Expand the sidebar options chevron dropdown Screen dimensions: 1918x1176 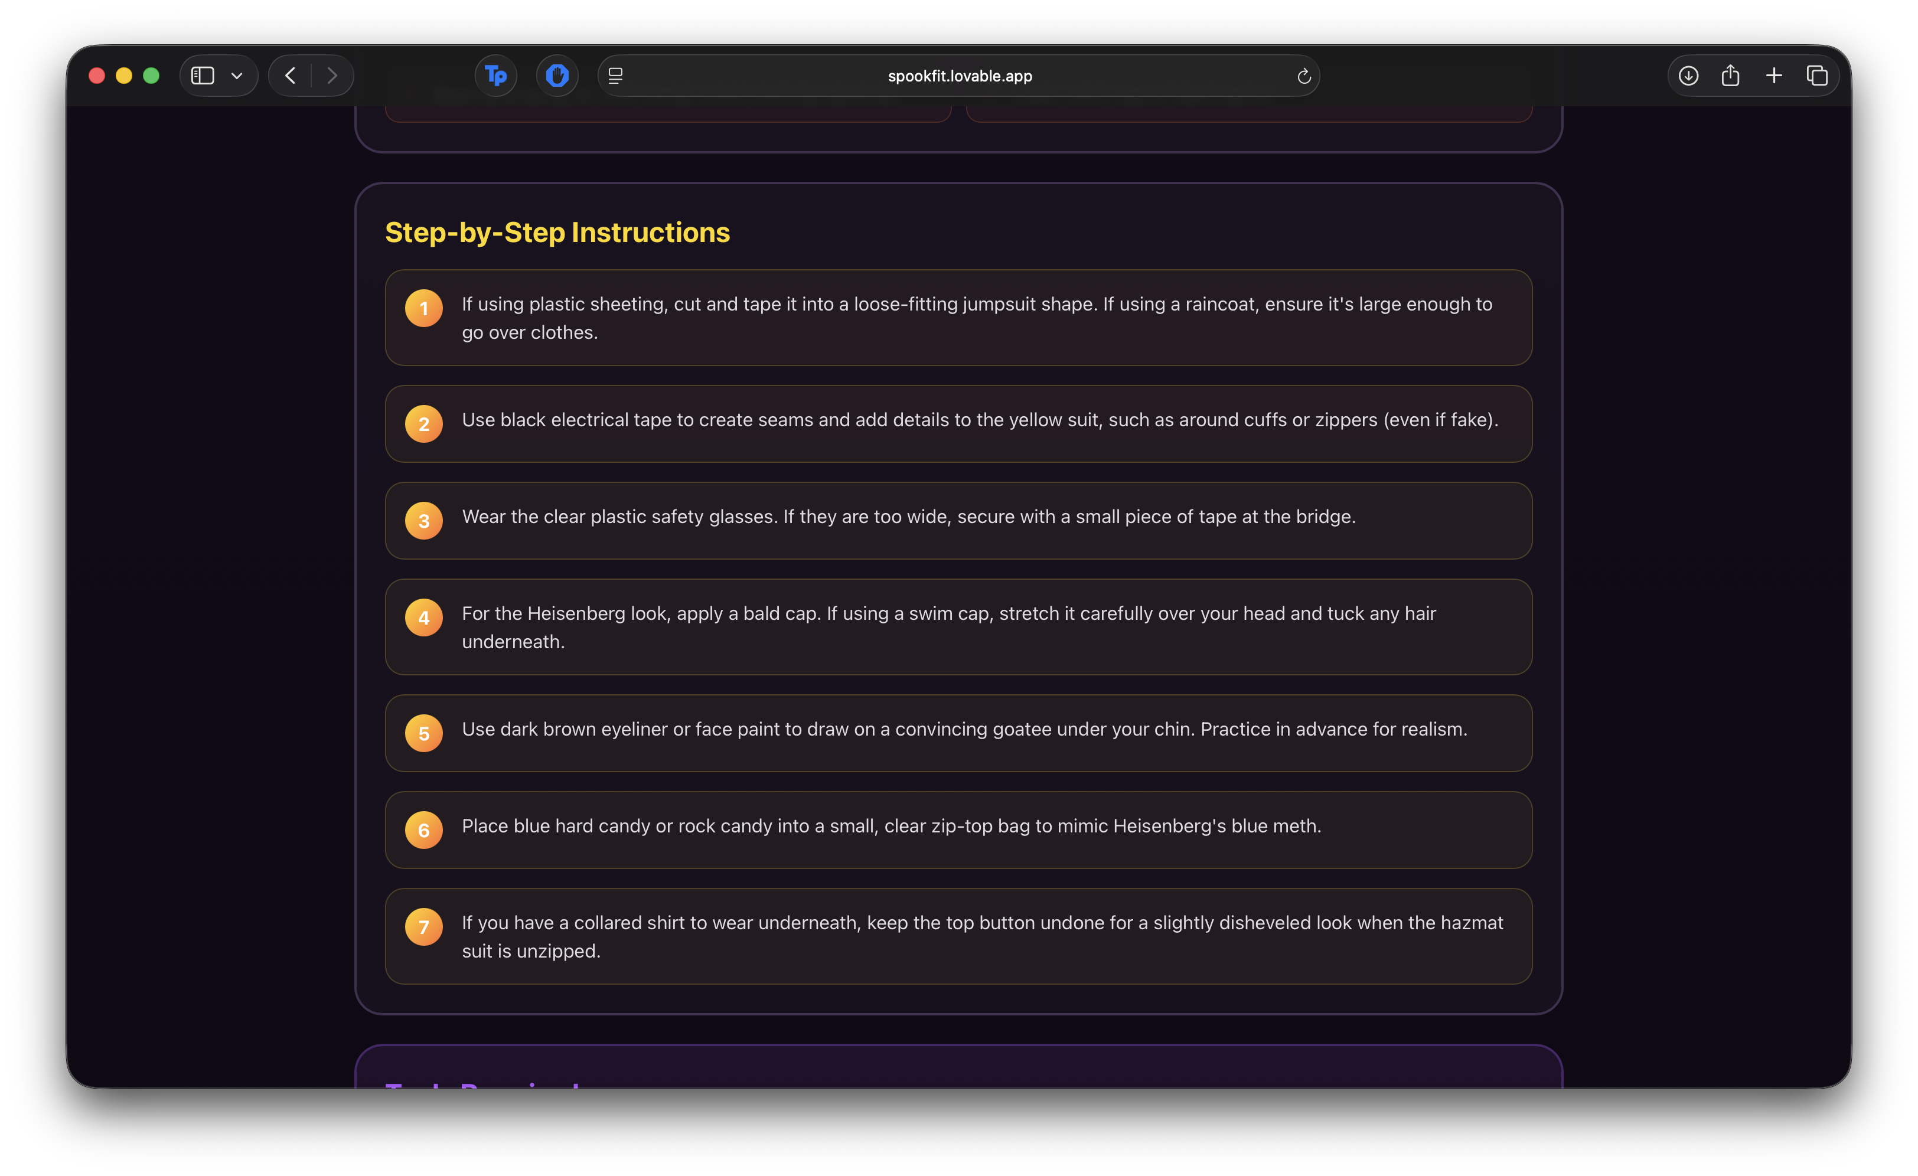(x=237, y=76)
